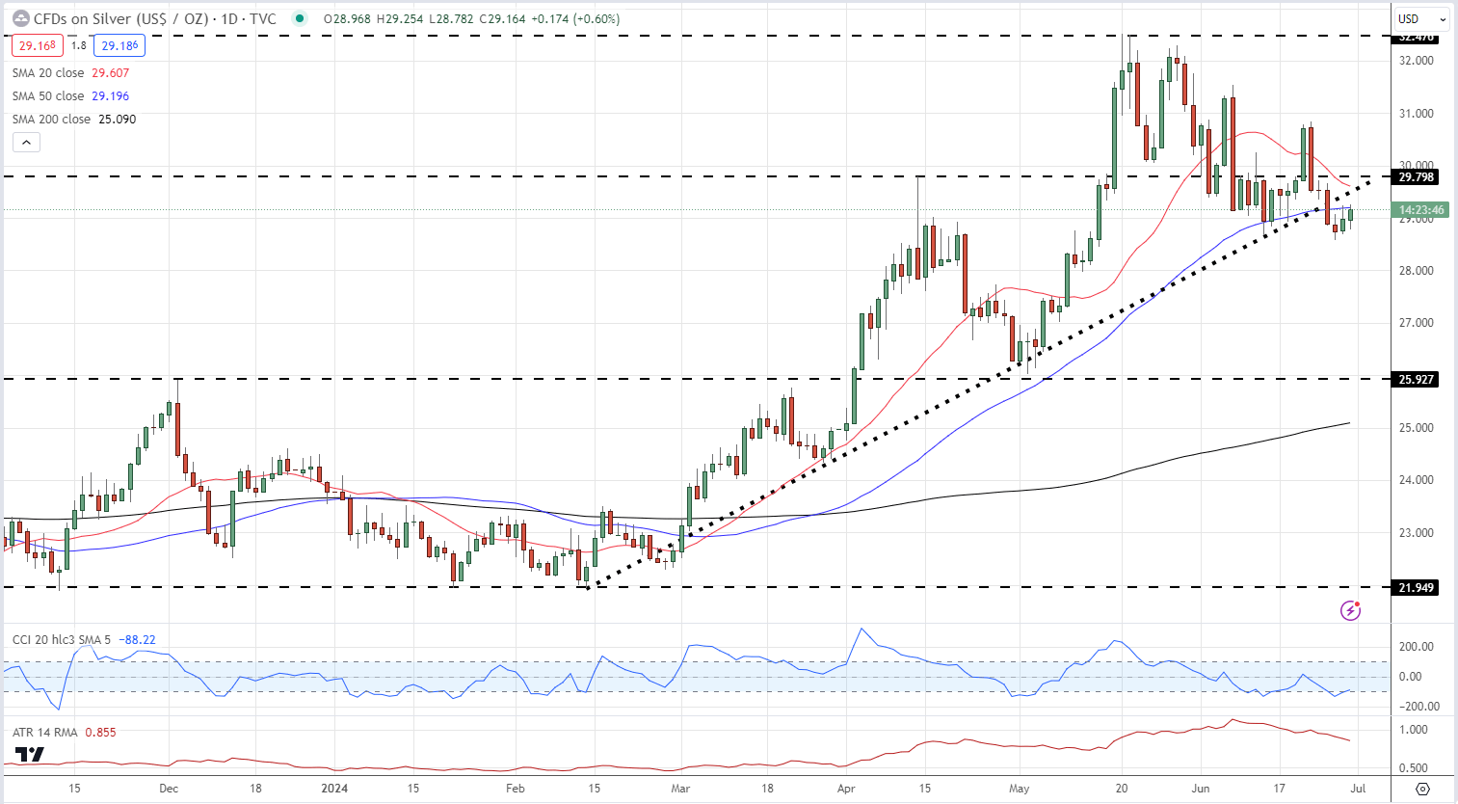Click the Apr label on time axis

[846, 788]
